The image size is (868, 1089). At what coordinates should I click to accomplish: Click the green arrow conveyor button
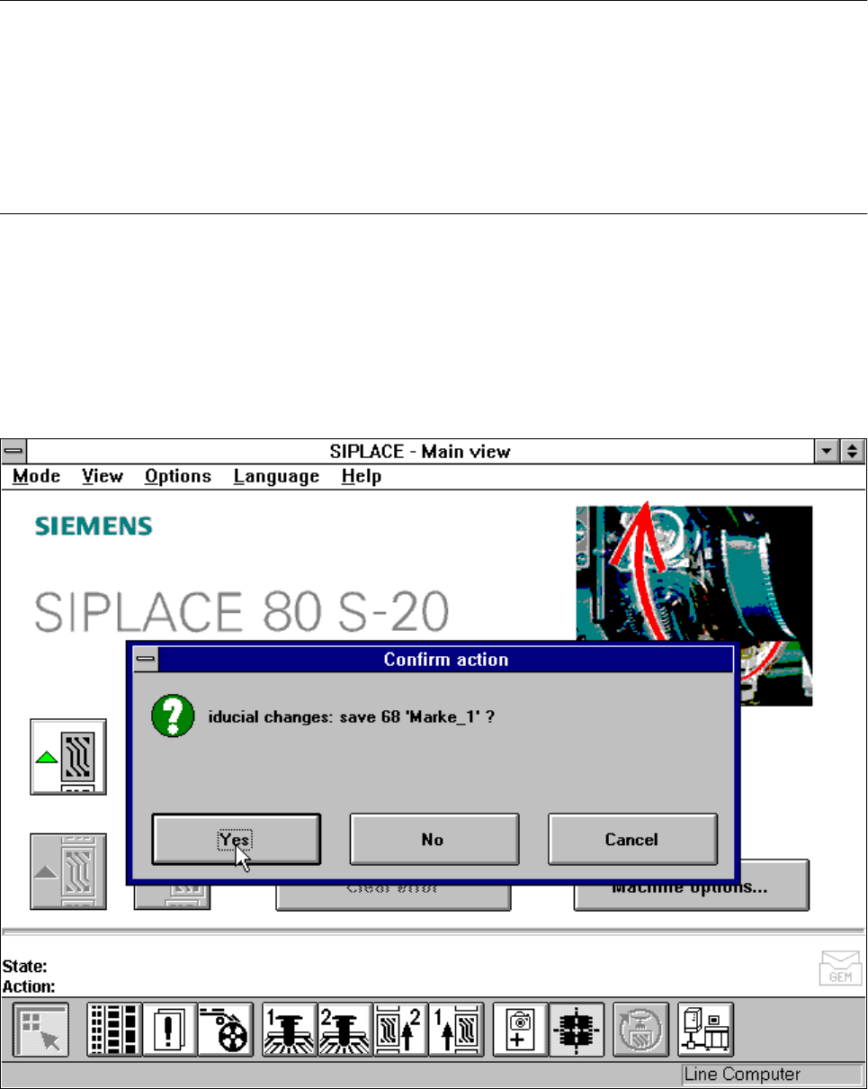68,757
